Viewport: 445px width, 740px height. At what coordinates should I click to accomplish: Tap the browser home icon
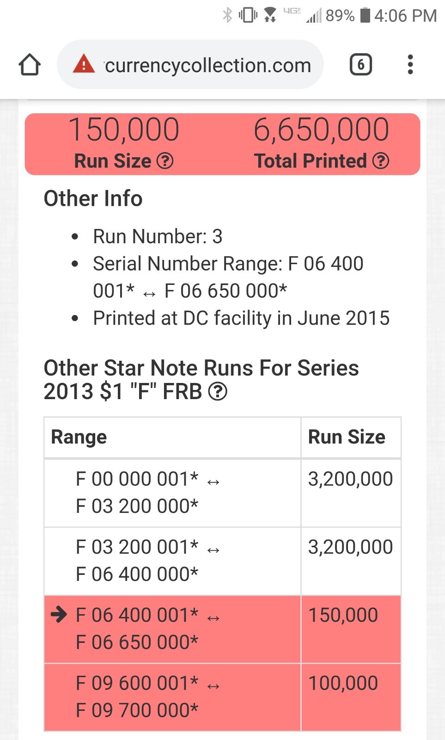point(30,64)
